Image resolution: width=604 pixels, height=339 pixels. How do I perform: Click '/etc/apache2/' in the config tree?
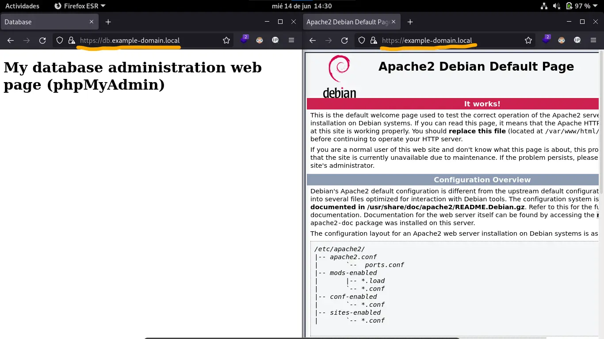340,249
